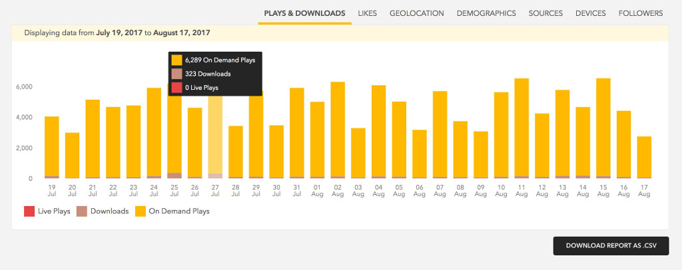Click the 09 Aug bar
Screen dimensions: 682x270
coord(481,154)
